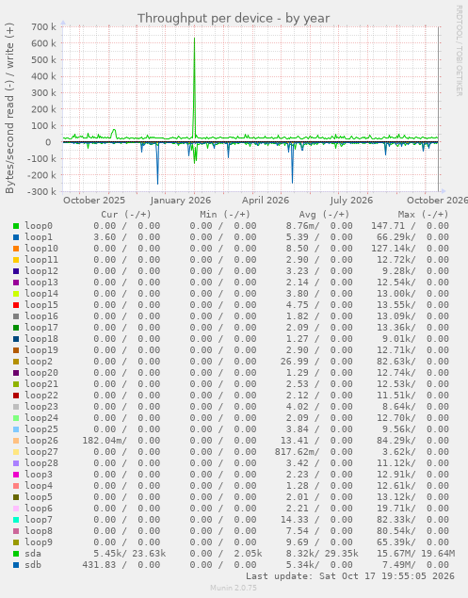
Task: Click the loop10 orange legend swatch
Action: coord(16,249)
